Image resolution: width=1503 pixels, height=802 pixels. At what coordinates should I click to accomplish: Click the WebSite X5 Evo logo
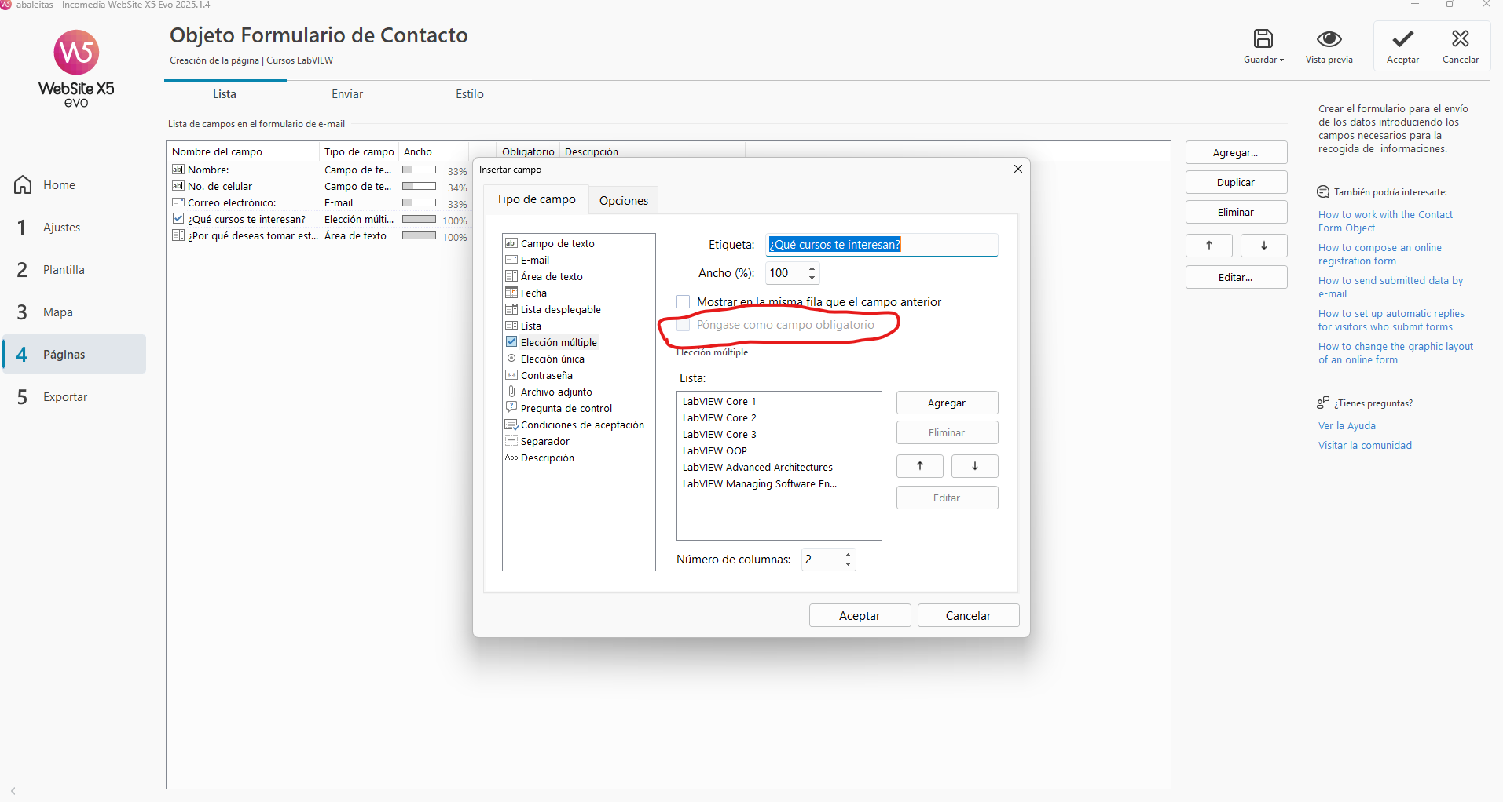point(76,69)
